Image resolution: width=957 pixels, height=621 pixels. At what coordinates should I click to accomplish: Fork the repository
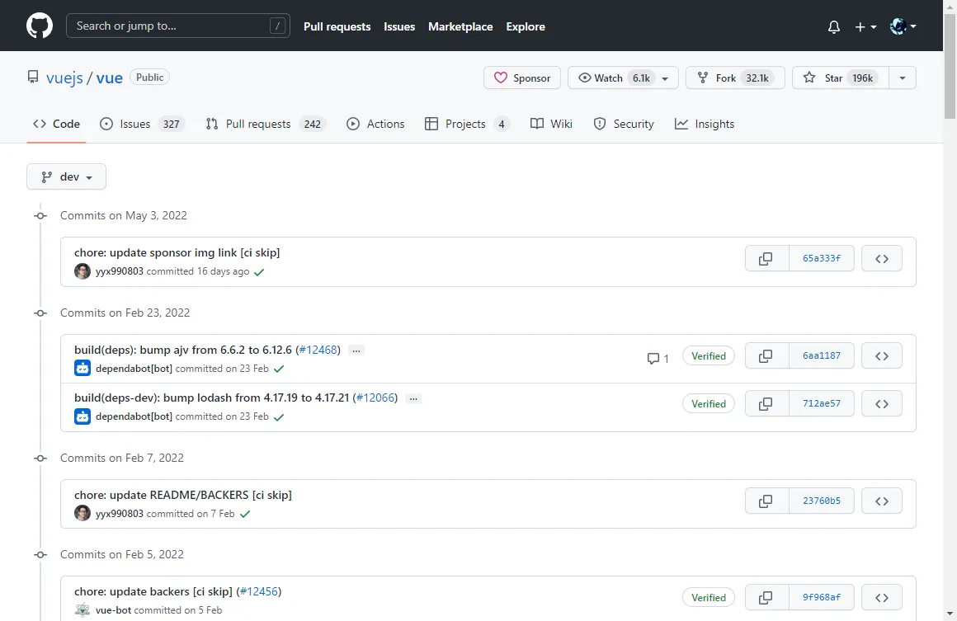point(735,78)
